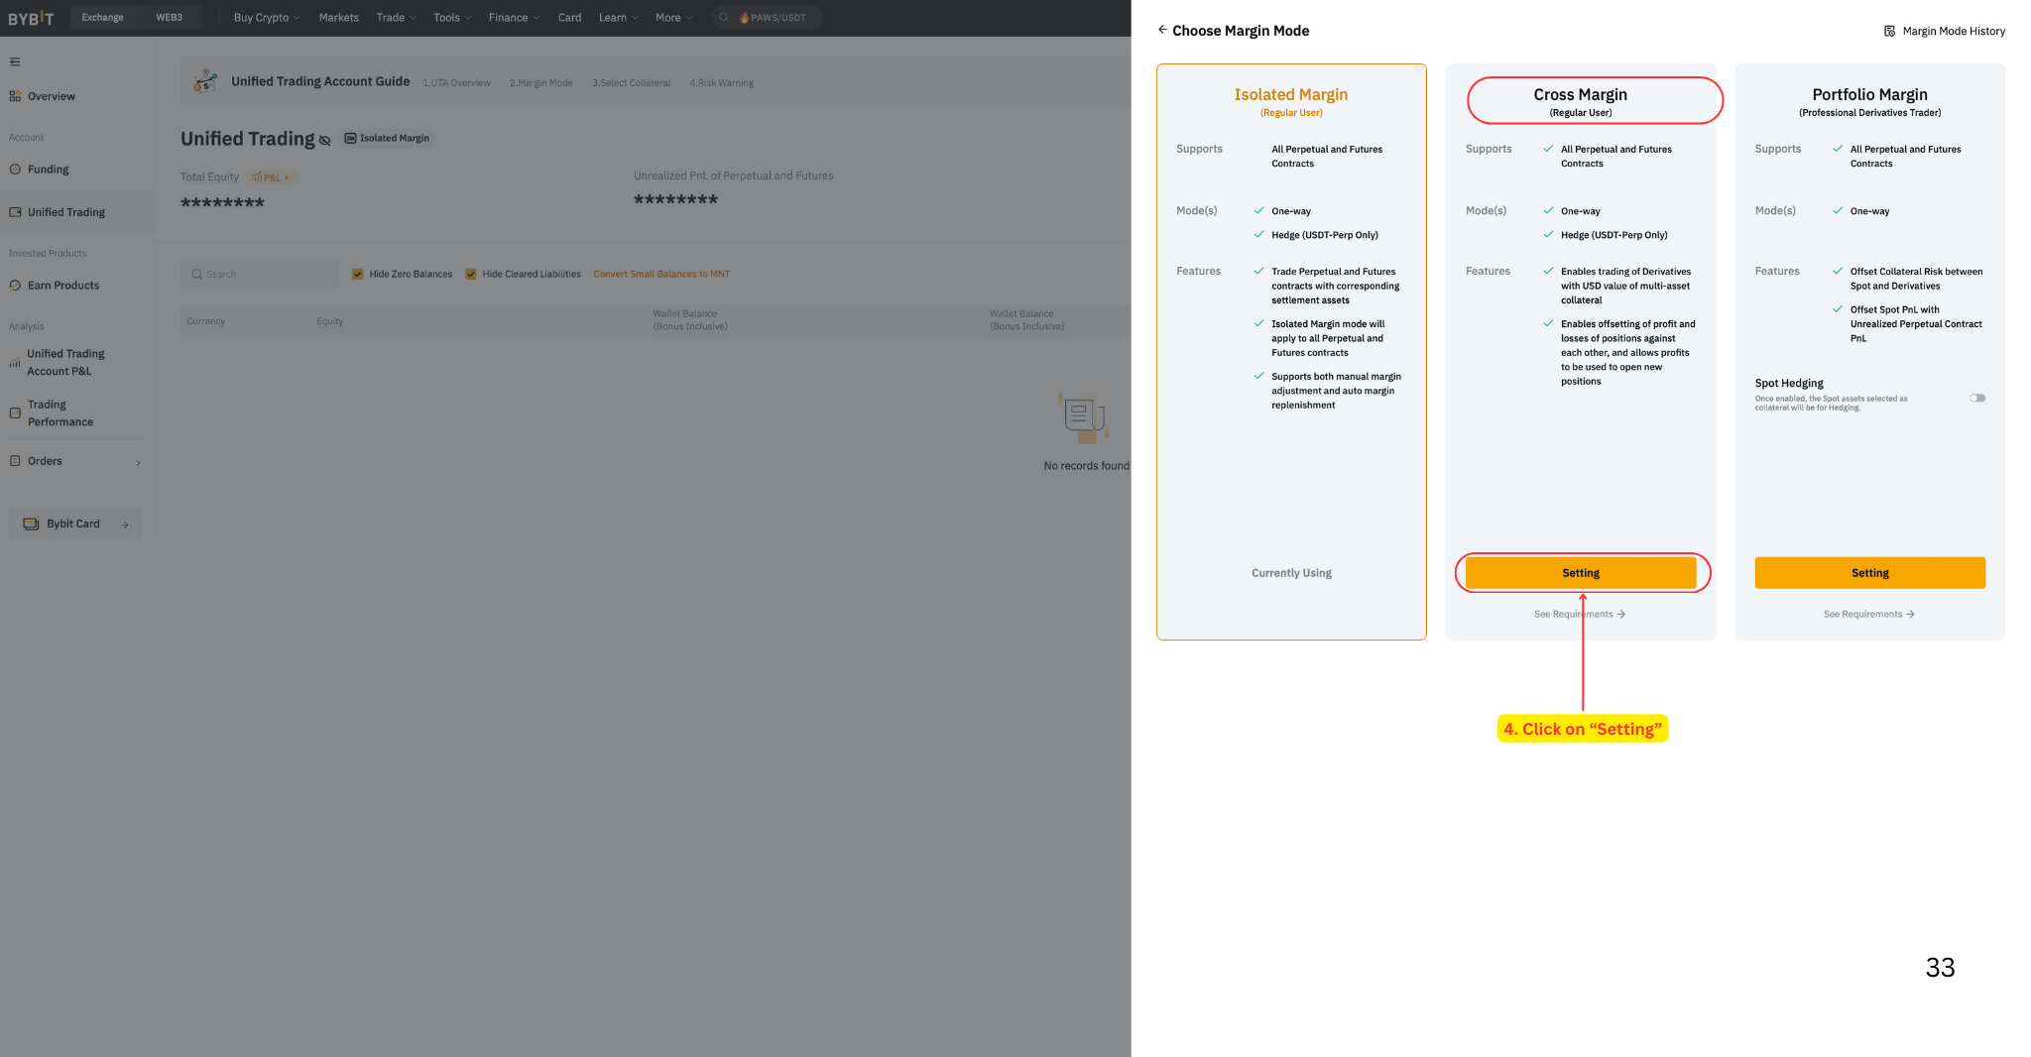Select the Isolated Margin card title

(x=1290, y=95)
